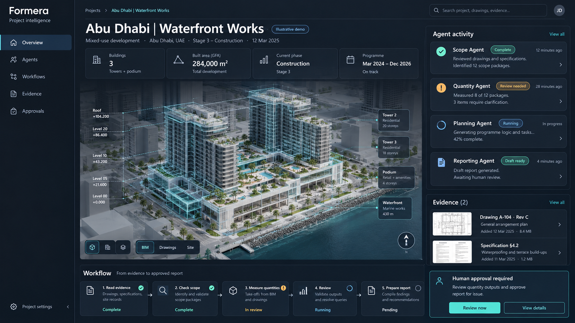This screenshot has width=575, height=323.
Task: Open Drawing A-104 Rev C chevron
Action: pyautogui.click(x=560, y=224)
